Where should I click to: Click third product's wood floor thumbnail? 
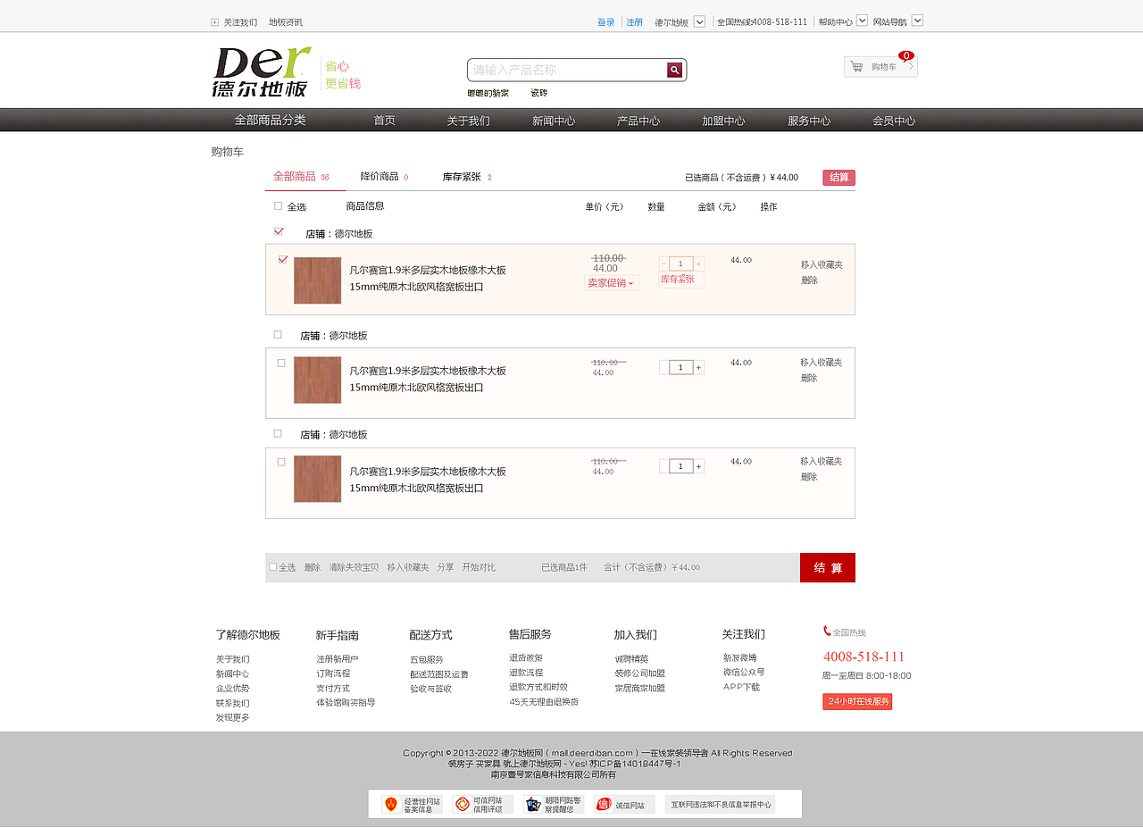[x=318, y=479]
